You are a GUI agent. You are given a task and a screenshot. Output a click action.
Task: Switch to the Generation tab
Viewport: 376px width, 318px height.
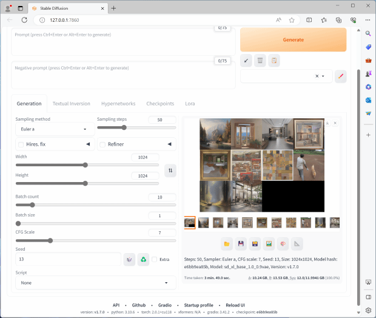[29, 104]
